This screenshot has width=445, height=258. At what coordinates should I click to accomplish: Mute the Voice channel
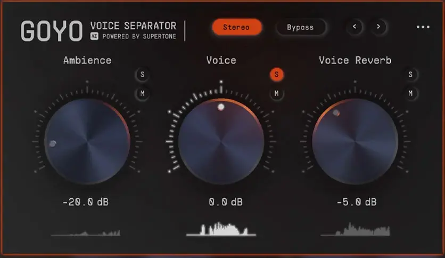point(276,94)
